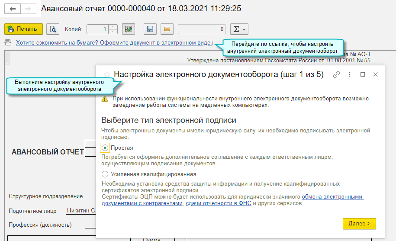Click the АВАНСОВЫЙ ОТЧЕТ heading text
The width and height of the screenshot is (396, 241).
pyautogui.click(x=48, y=152)
